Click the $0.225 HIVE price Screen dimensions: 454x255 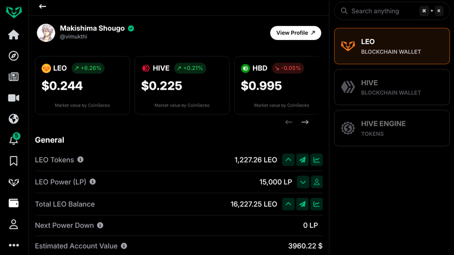161,85
